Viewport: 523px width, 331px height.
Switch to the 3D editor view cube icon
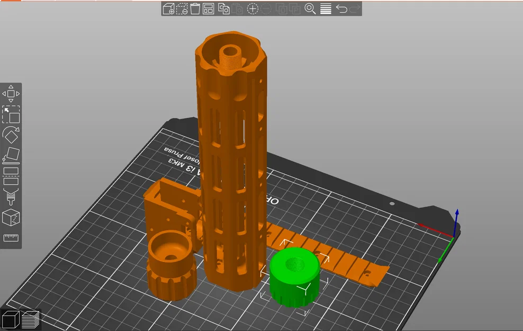click(10, 319)
